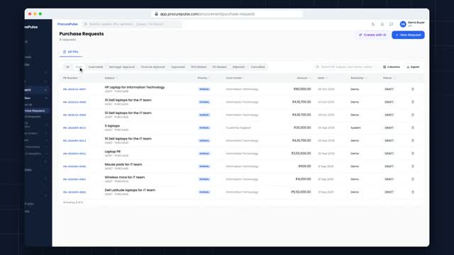Filter by Cancelled status
Viewport: 454px width, 255px height.
tap(258, 67)
